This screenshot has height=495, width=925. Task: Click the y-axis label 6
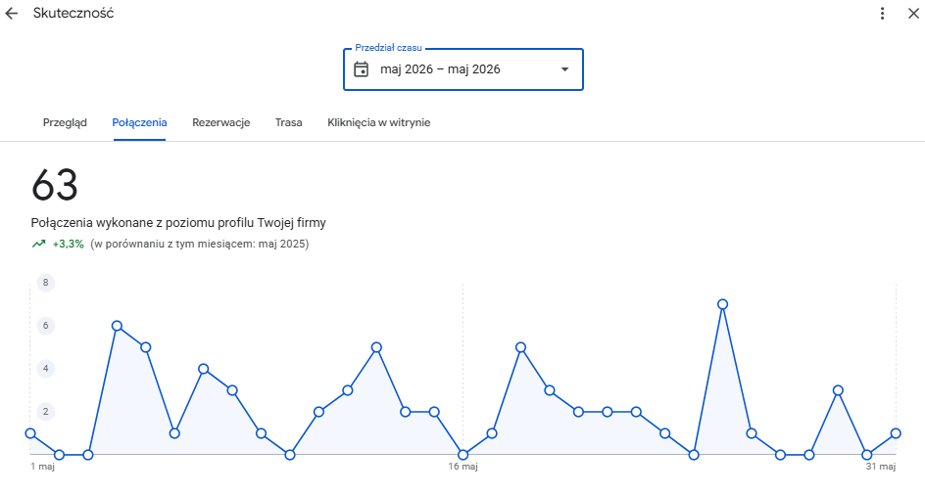(45, 326)
